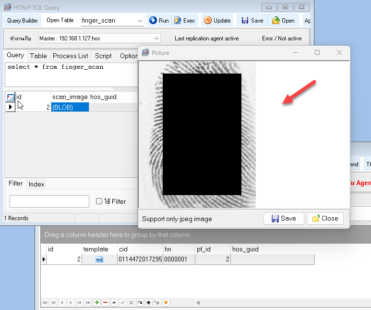Open the Script tab
This screenshot has height=310, width=371.
[x=103, y=56]
